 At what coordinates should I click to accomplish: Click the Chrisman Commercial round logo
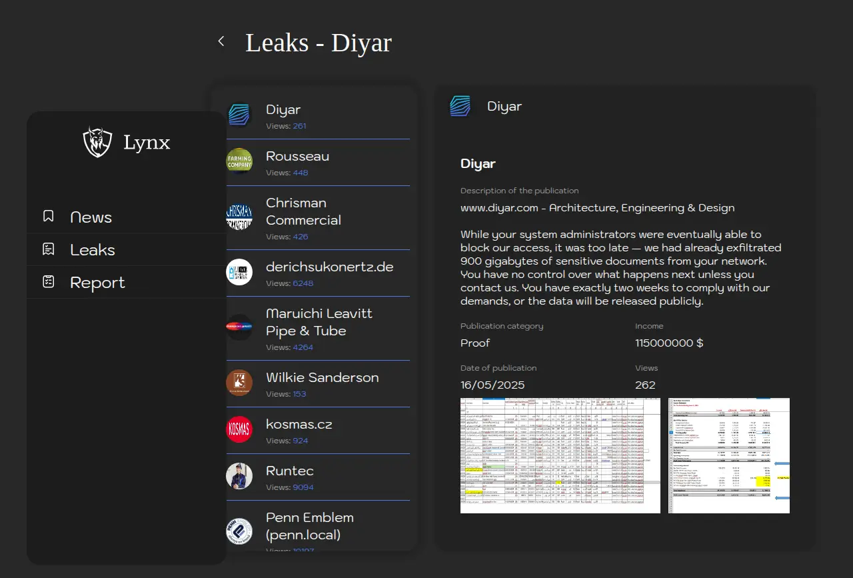[x=239, y=217]
